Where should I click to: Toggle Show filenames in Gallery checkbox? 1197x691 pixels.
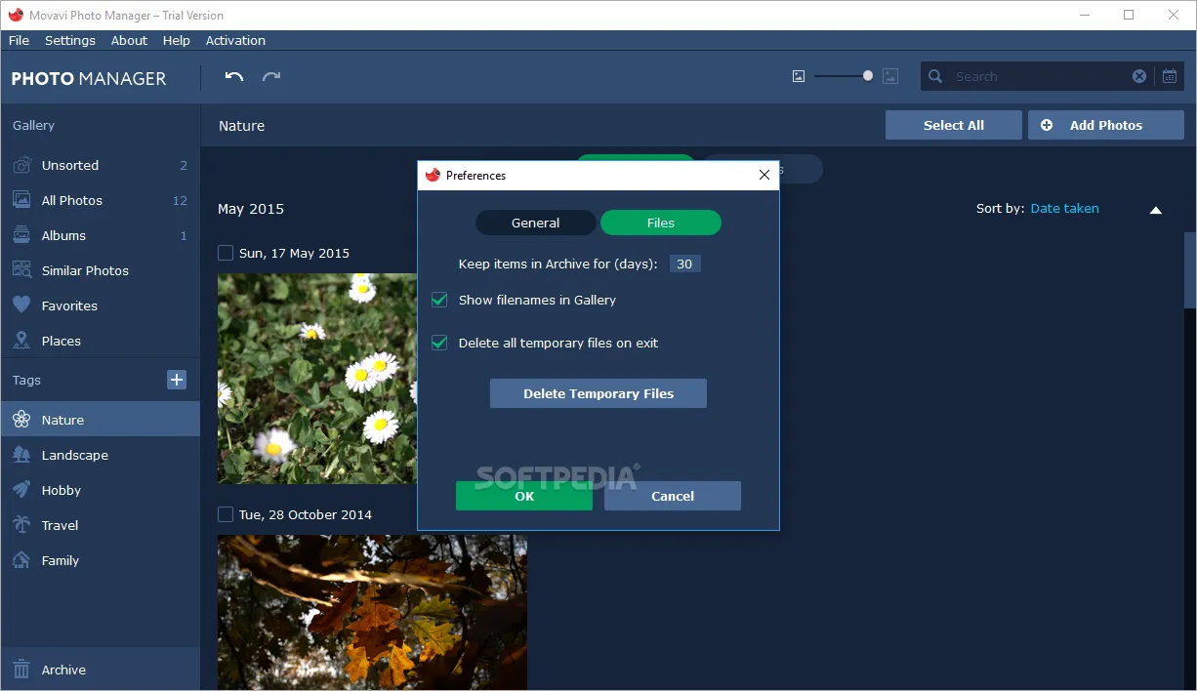pos(439,300)
